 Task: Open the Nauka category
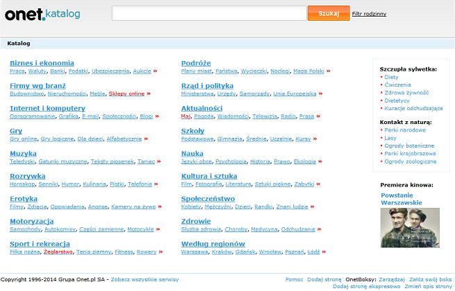point(192,153)
